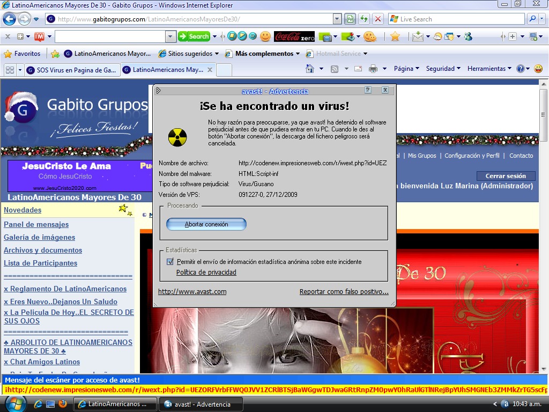Click the green Refresh page icon

[x=364, y=19]
